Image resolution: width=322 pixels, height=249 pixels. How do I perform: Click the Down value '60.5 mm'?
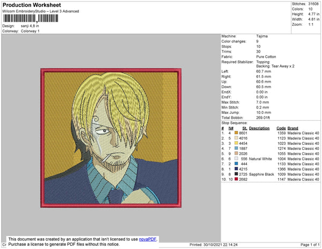264,87
